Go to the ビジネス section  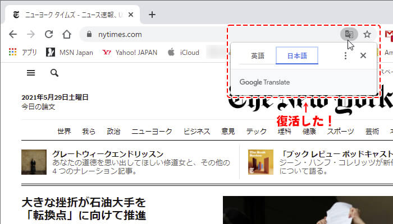click(196, 131)
